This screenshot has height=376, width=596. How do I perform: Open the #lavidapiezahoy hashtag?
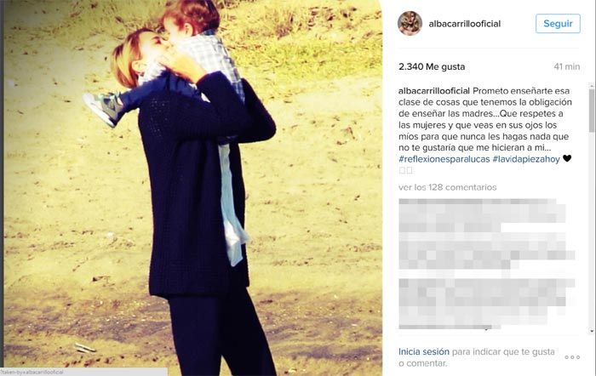pyautogui.click(x=526, y=159)
